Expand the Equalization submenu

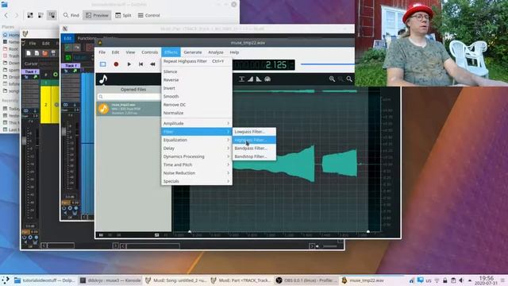197,140
